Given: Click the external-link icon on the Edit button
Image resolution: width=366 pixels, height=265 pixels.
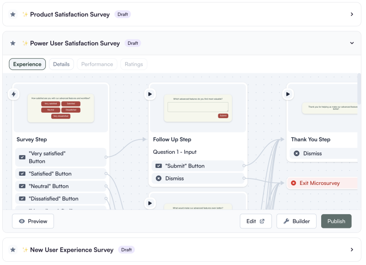Looking at the screenshot, I should [x=262, y=221].
